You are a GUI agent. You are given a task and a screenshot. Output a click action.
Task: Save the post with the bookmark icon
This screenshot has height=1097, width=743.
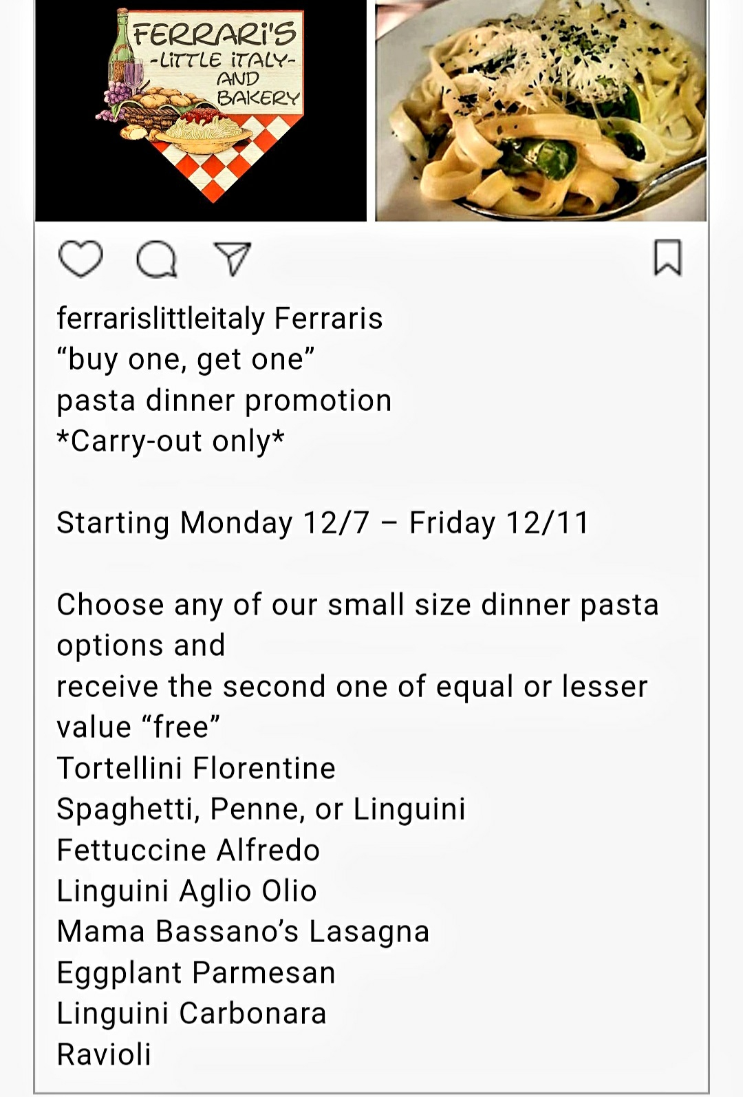[667, 257]
